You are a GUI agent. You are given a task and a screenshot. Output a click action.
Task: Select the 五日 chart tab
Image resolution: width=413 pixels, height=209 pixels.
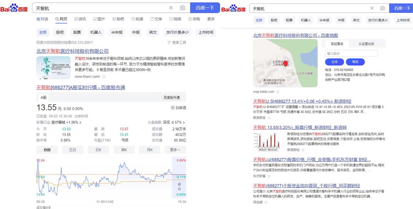73,150
